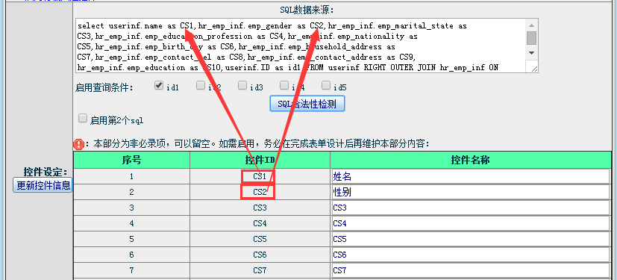Click inside the SQL数据来源 text area
The width and height of the screenshot is (617, 280).
(301, 46)
